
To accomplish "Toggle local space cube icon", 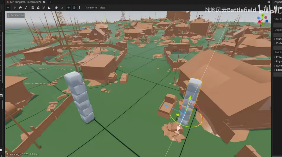I will [56, 8].
